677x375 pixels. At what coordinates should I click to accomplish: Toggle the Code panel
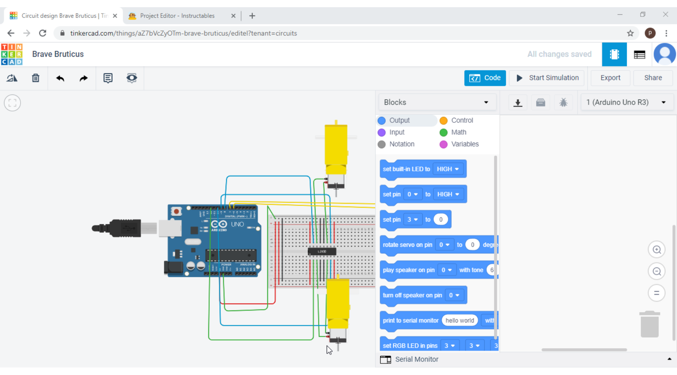point(485,78)
